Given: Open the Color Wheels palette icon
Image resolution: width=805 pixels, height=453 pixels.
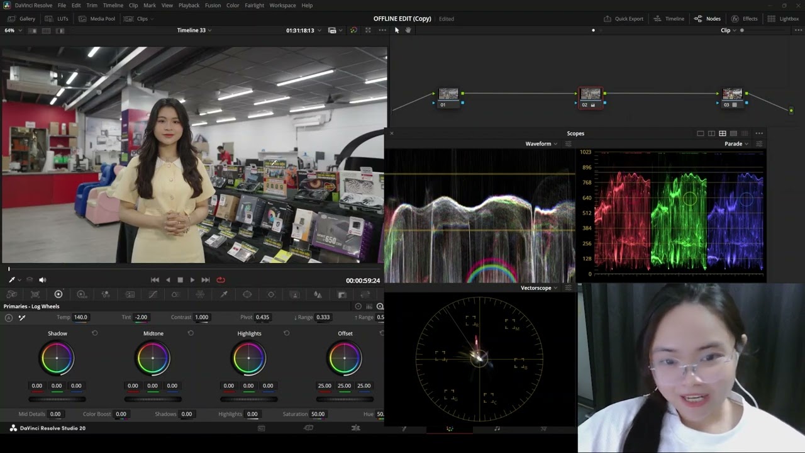Looking at the screenshot, I should [x=58, y=294].
